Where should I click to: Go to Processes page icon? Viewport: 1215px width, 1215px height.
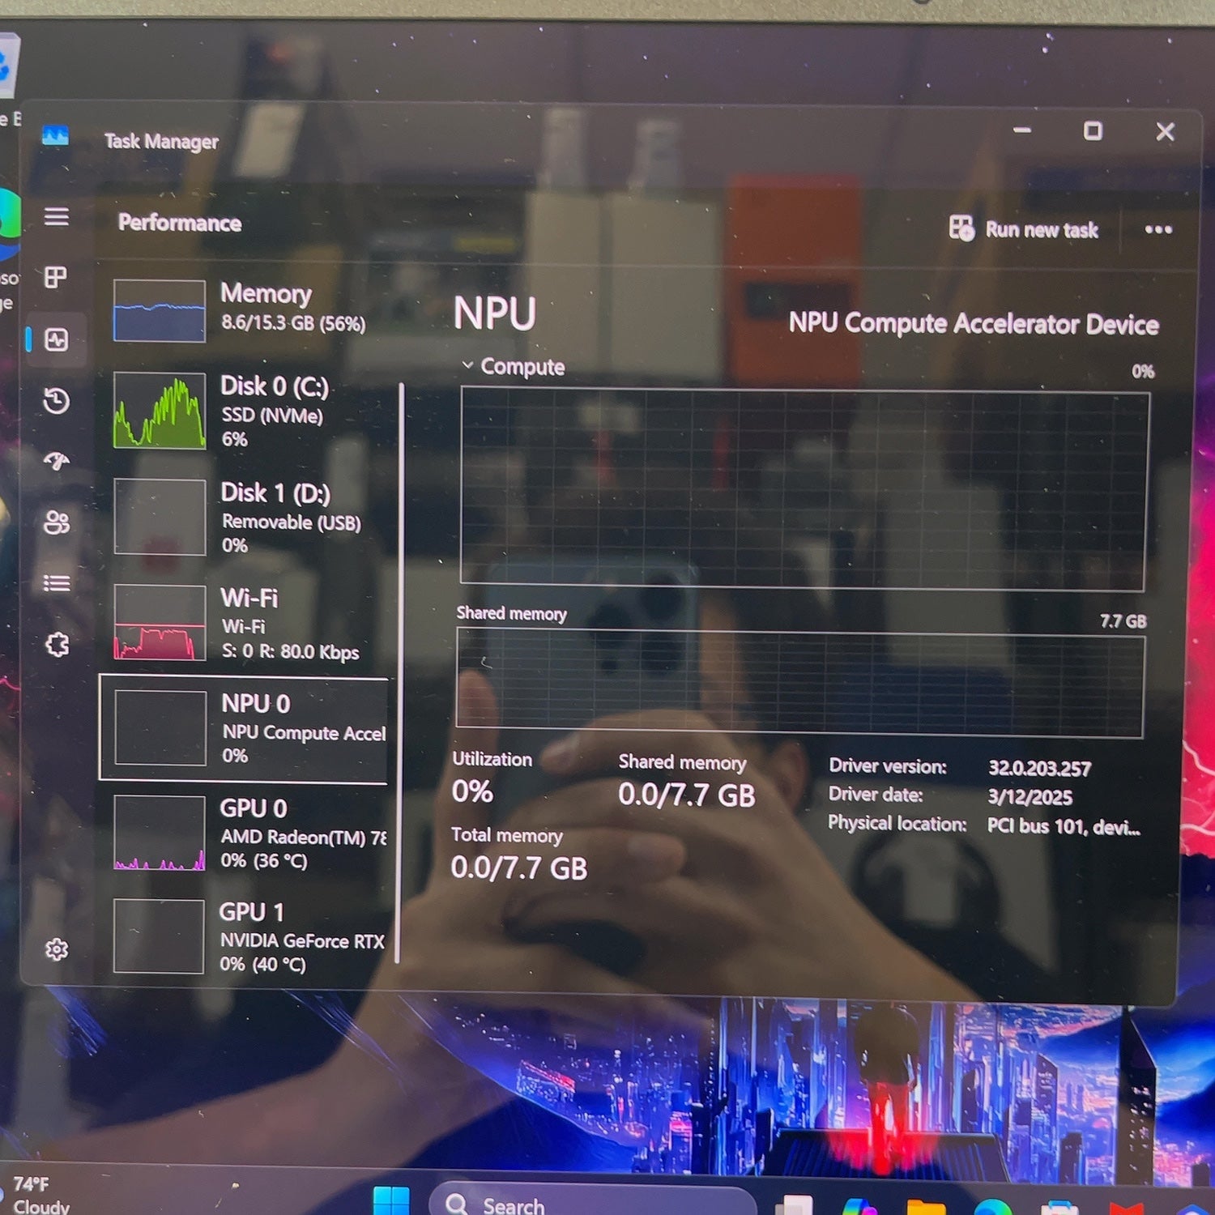tap(55, 277)
